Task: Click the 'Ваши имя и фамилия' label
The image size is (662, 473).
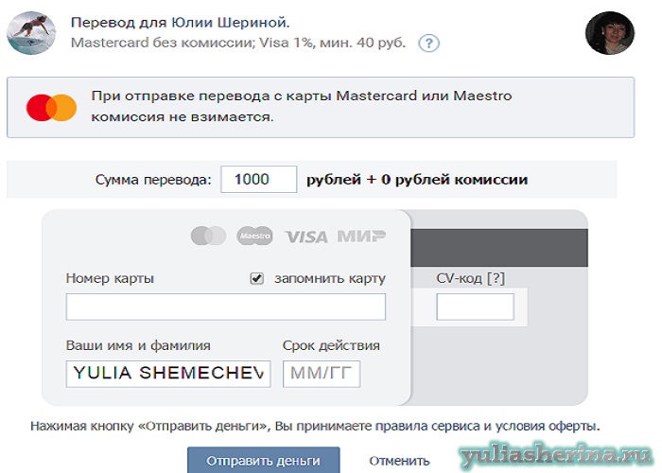Action: pos(138,345)
